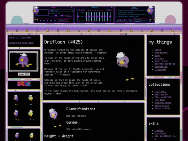This screenshot has width=188, height=141.
Task: Click the Previous track button in Webamp
Action: tap(37, 21)
